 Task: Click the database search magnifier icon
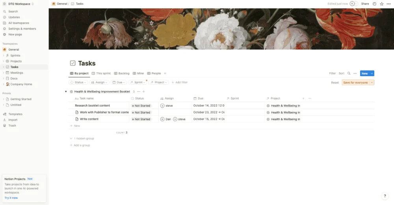click(x=349, y=73)
